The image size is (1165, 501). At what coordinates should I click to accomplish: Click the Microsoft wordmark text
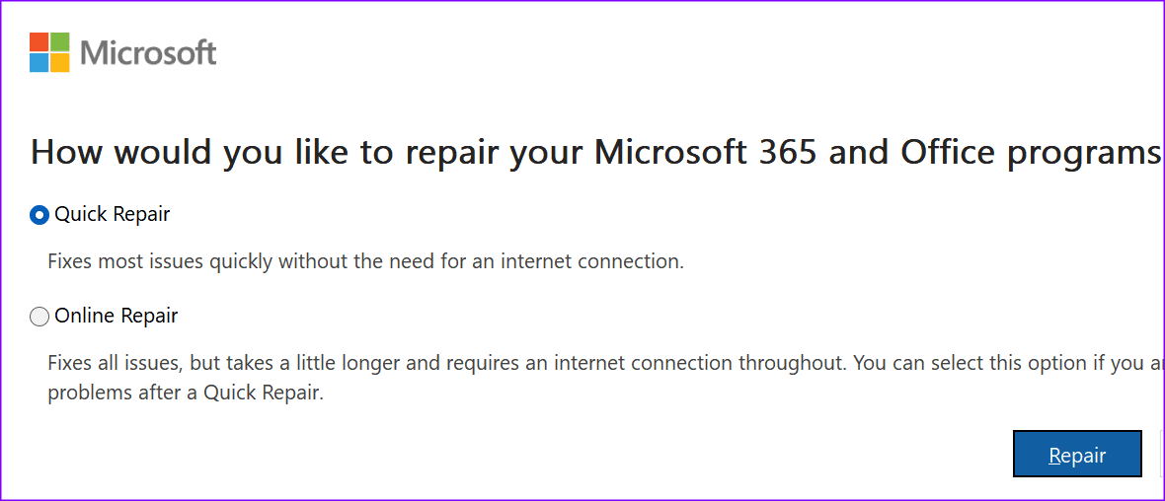pyautogui.click(x=148, y=52)
